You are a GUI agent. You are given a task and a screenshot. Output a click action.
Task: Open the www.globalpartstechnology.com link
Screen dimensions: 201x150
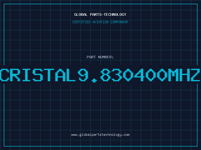tap(100, 135)
